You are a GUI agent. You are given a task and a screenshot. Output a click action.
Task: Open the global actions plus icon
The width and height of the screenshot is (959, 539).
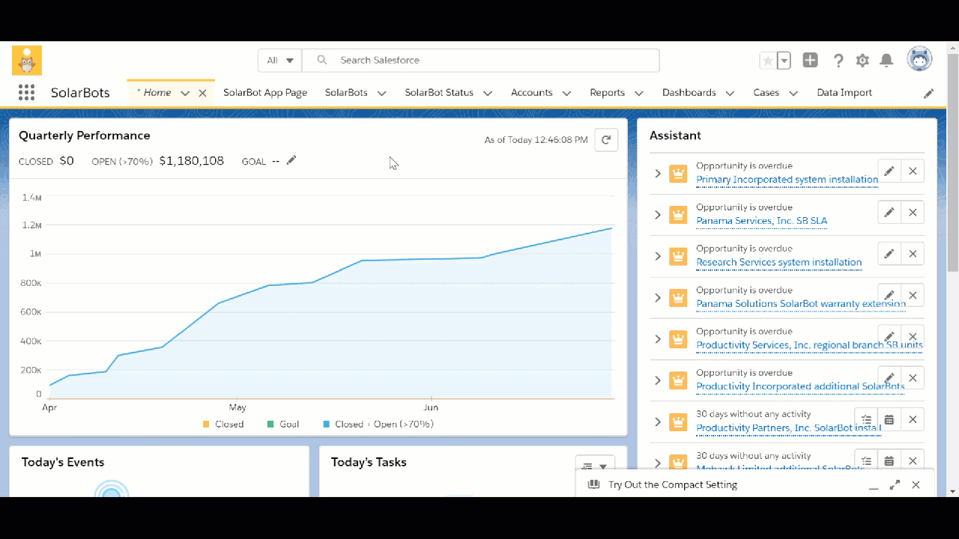click(810, 60)
